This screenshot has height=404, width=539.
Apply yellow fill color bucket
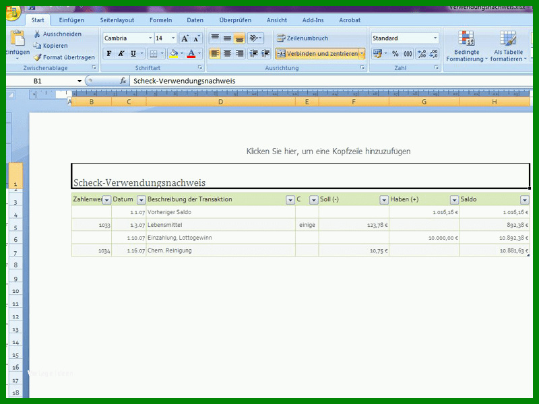[174, 54]
